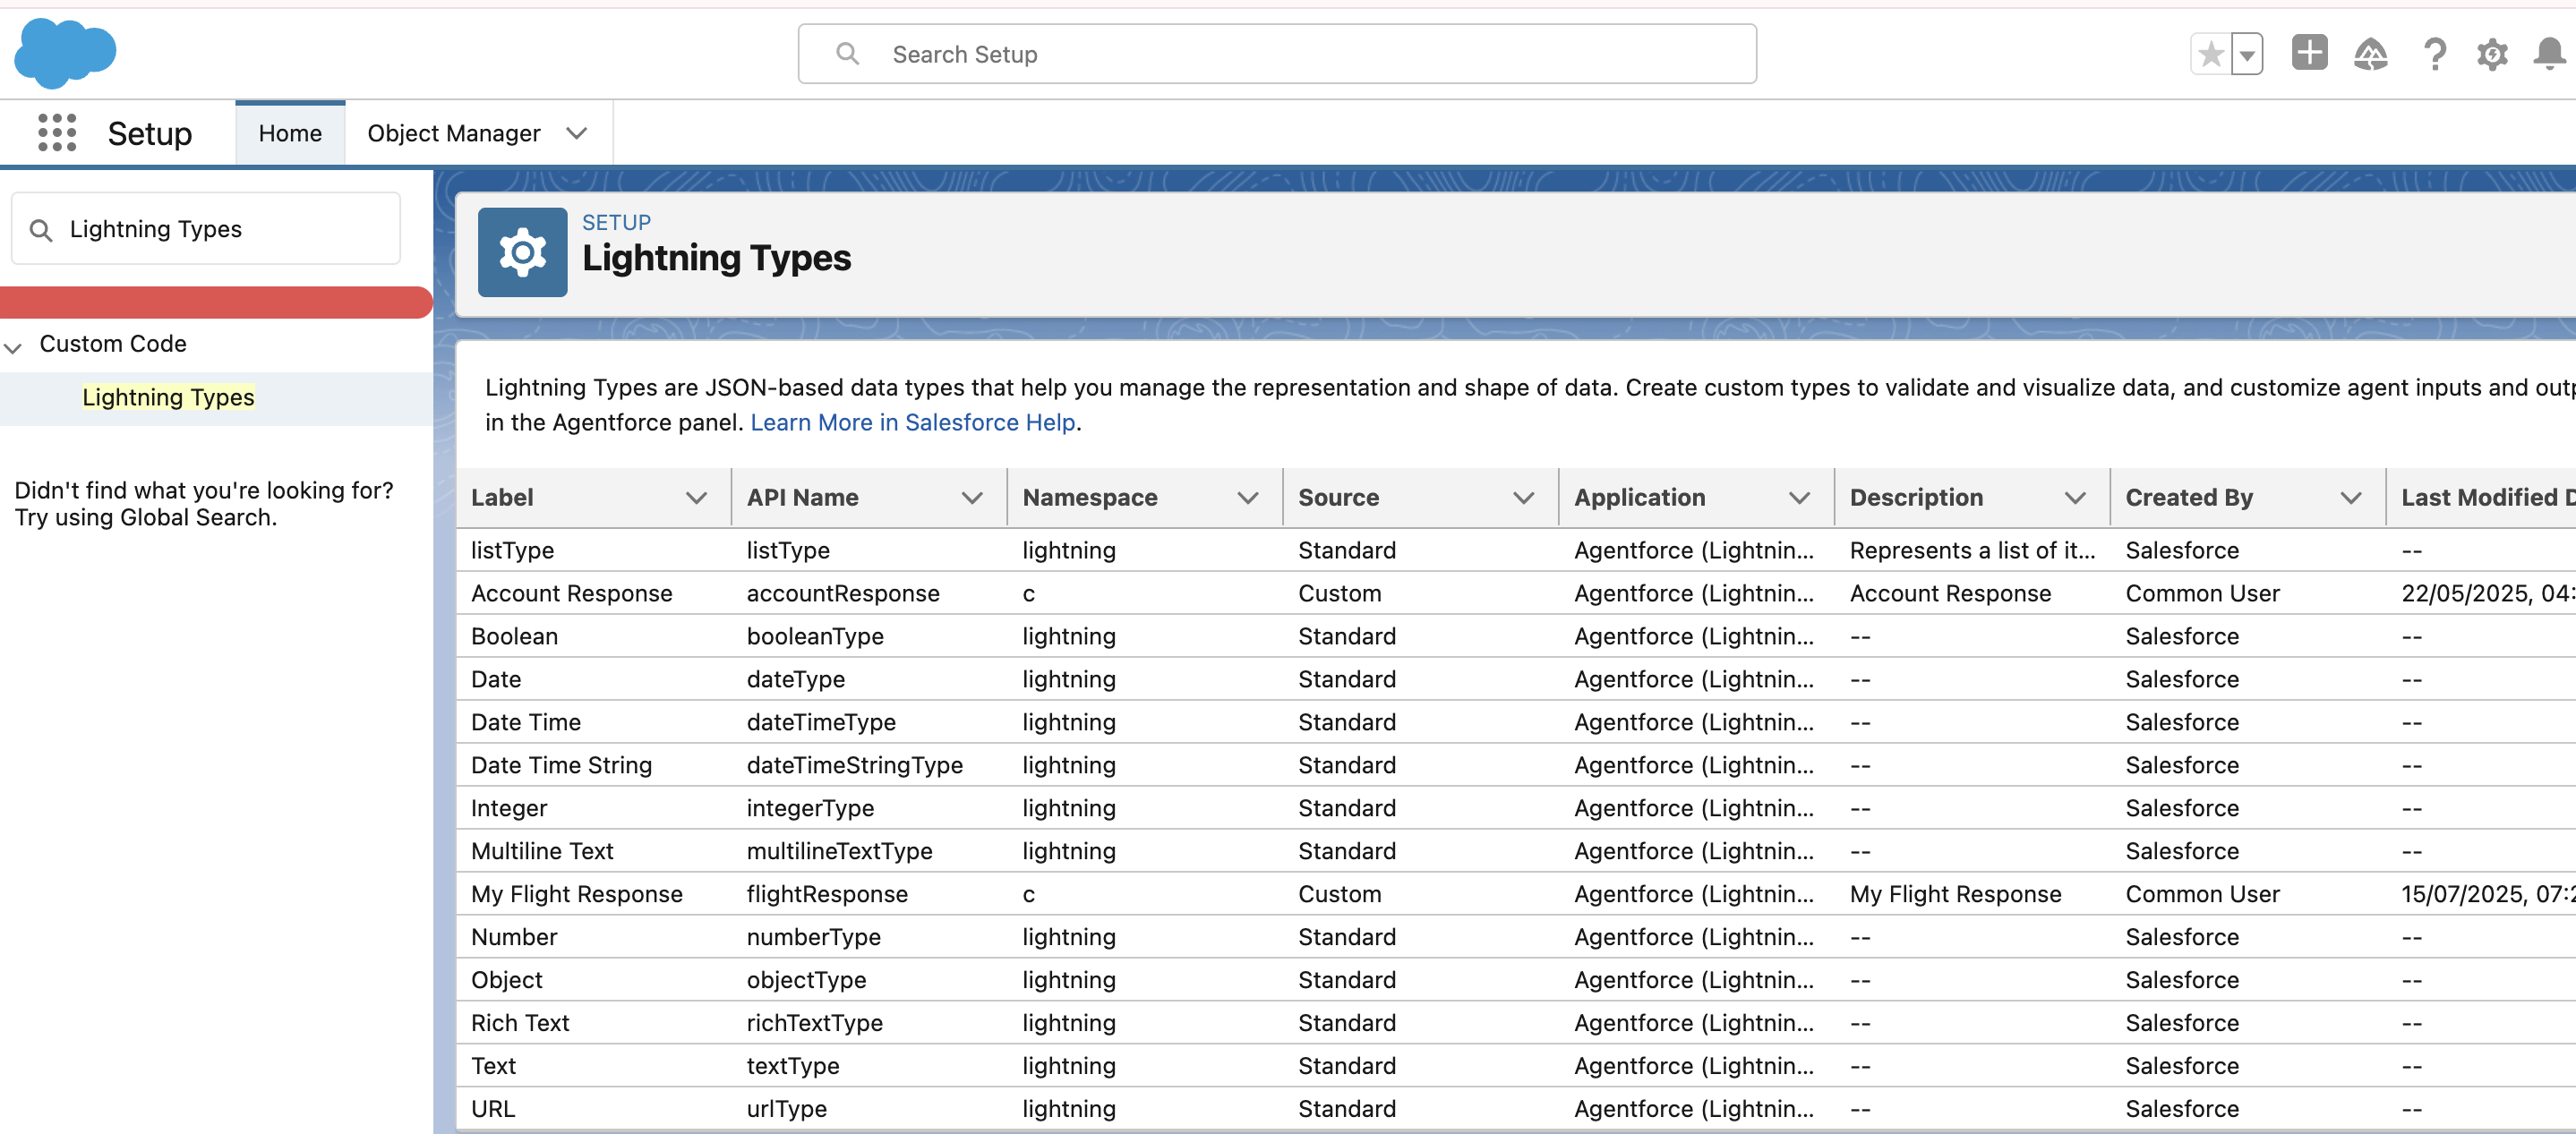This screenshot has width=2576, height=1134.
Task: Open the Global Actions plus icon
Action: [2310, 53]
